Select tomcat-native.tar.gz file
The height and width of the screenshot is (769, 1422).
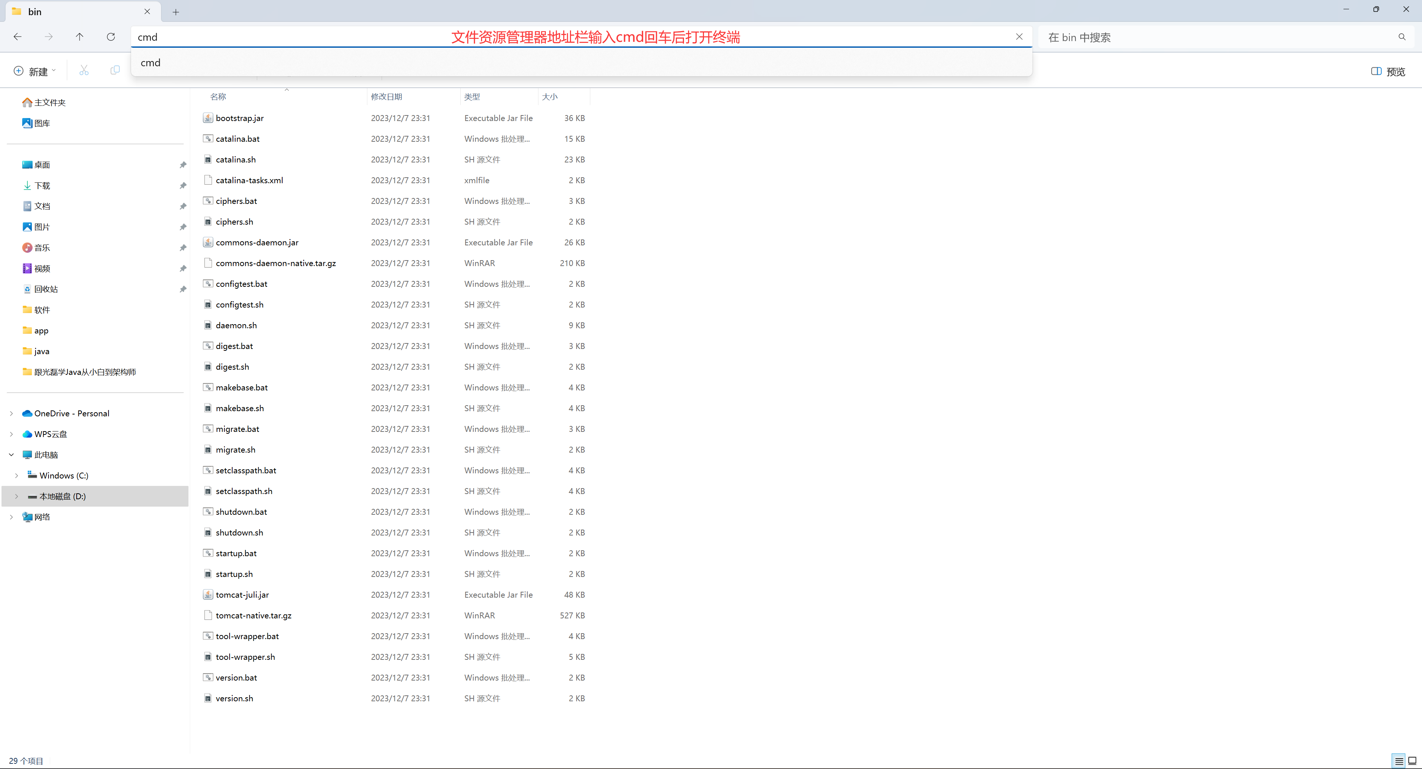253,616
